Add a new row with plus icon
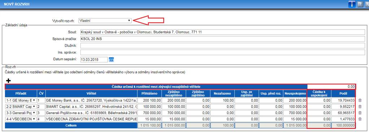Image resolution: width=369 pixels, height=132 pixels. point(8,80)
